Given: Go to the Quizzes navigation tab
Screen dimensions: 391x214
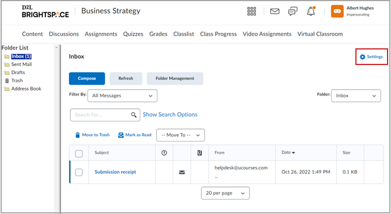Looking at the screenshot, I should [133, 34].
